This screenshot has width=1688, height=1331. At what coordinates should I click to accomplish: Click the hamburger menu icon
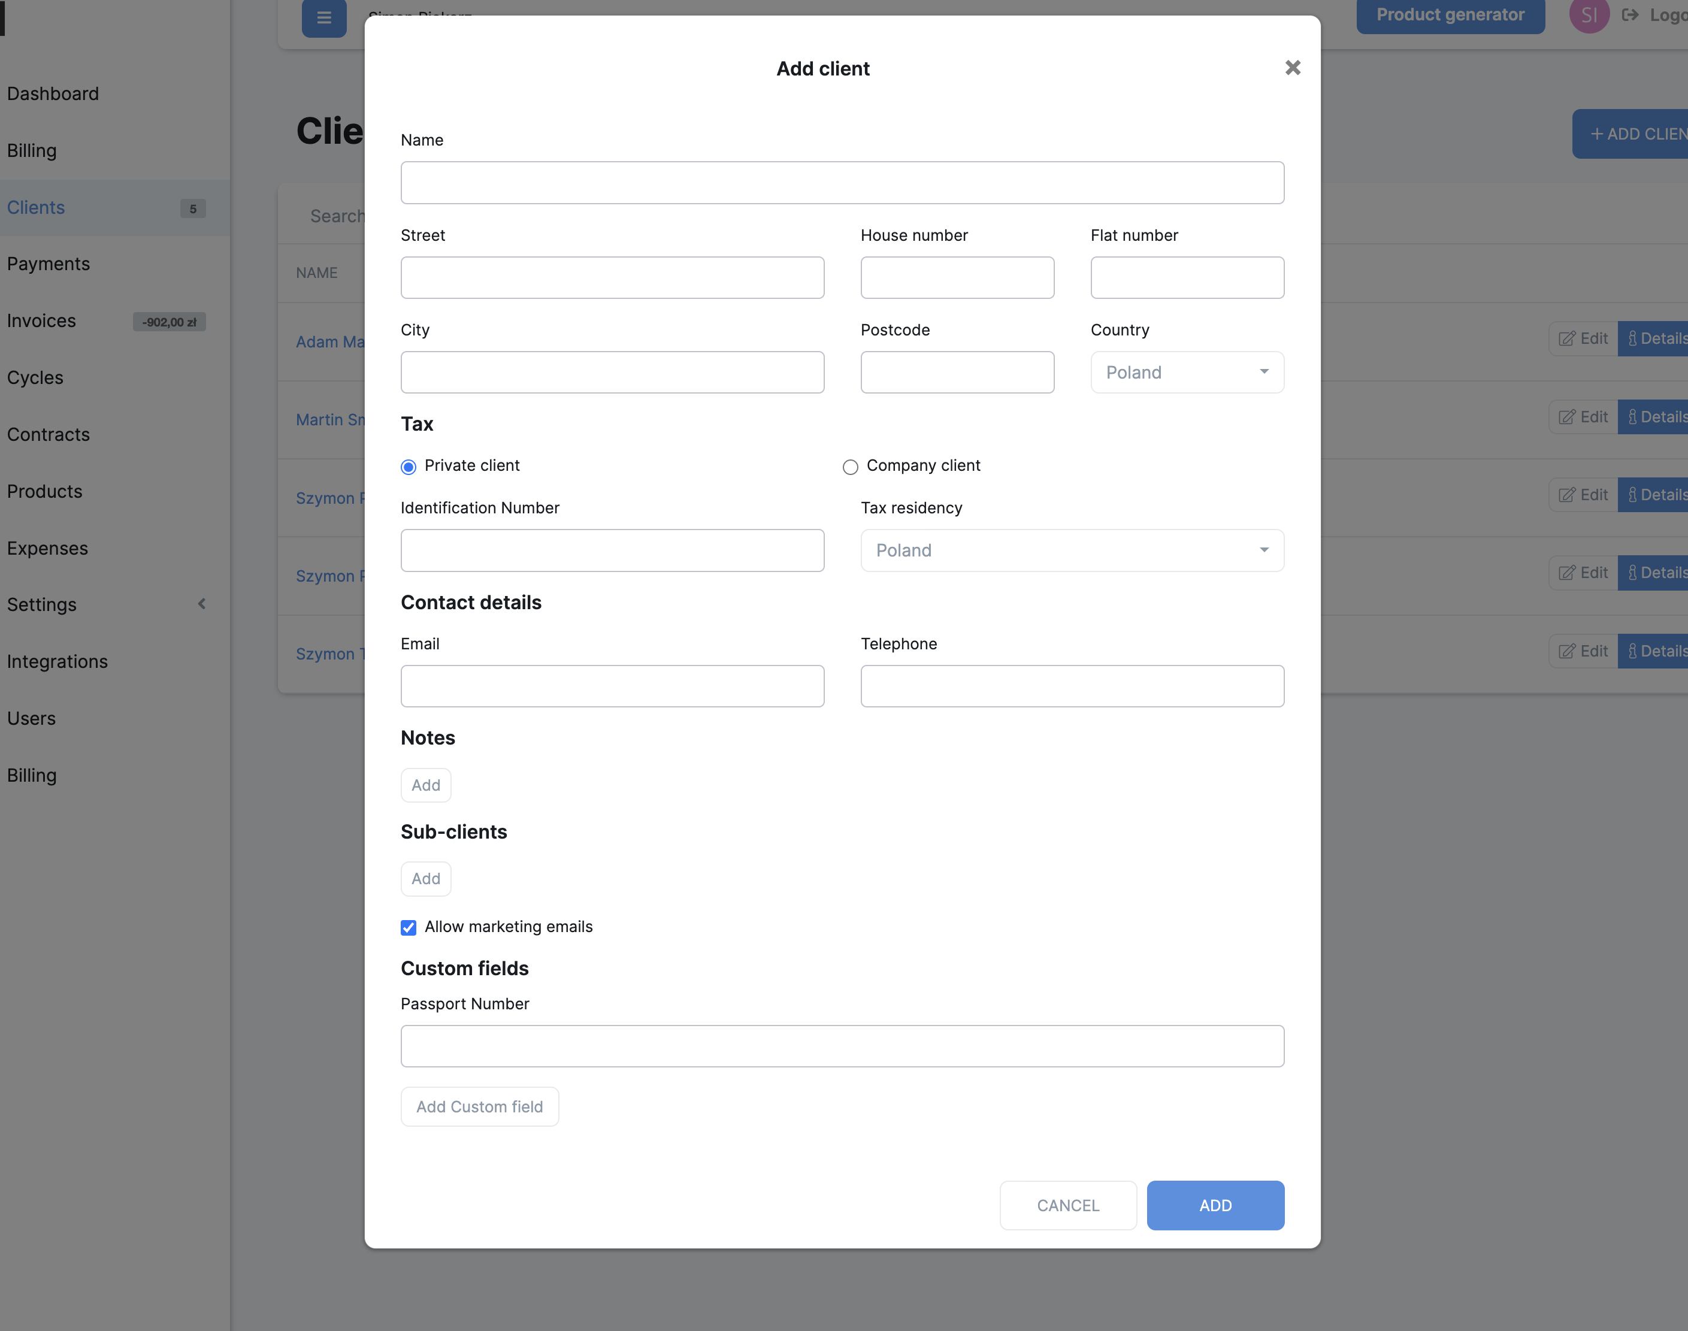tap(324, 17)
